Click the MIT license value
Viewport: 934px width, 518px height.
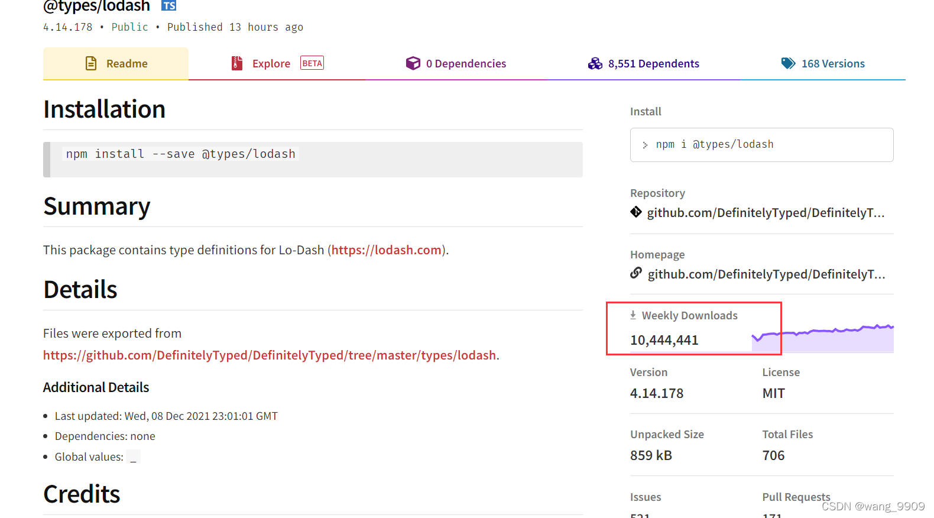[774, 393]
